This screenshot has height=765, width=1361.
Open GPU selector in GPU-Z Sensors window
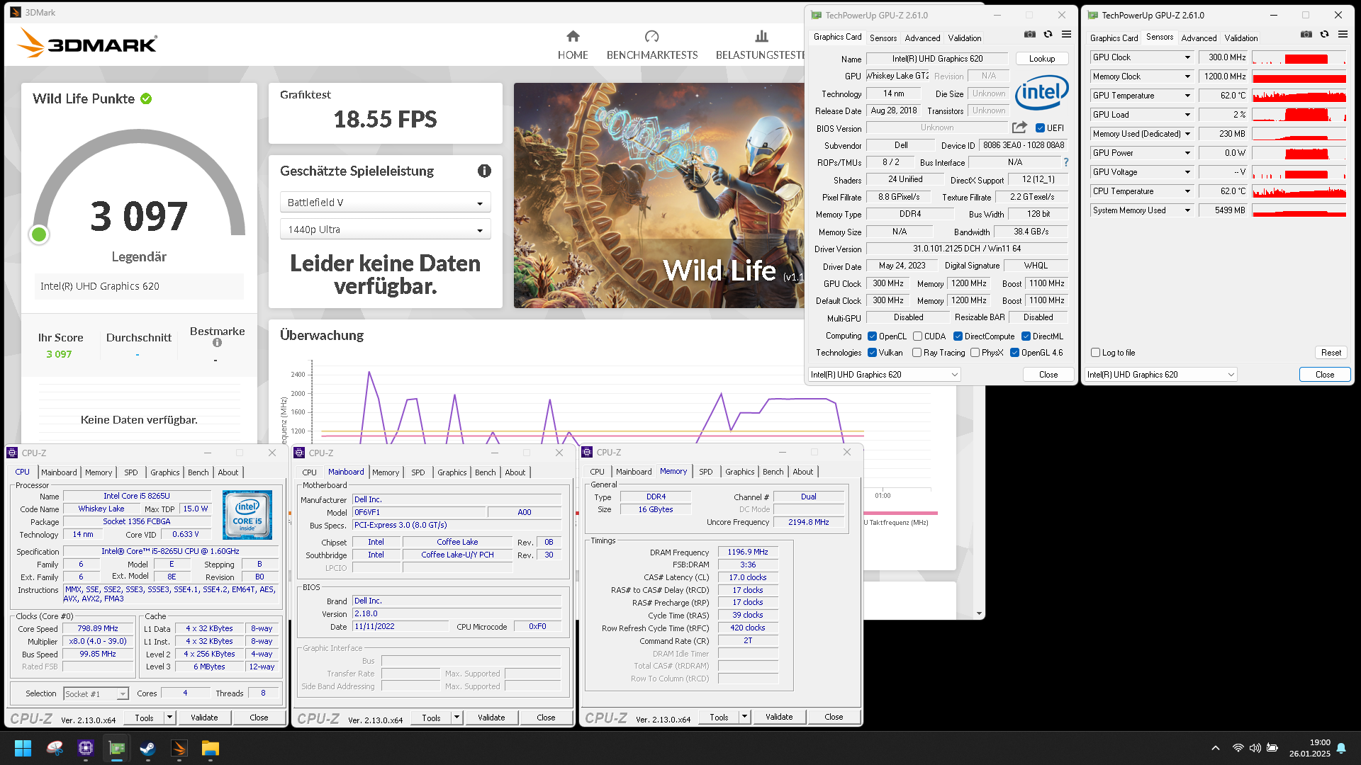[1161, 375]
